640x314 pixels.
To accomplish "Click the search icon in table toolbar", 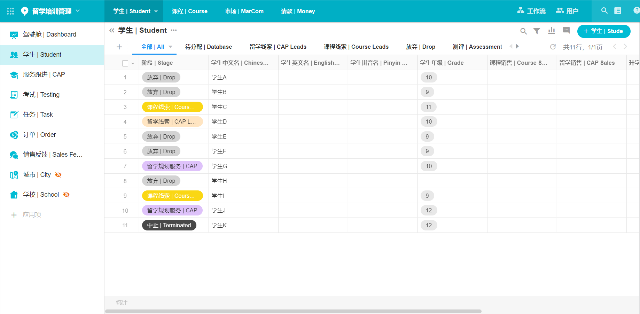I will coord(523,31).
